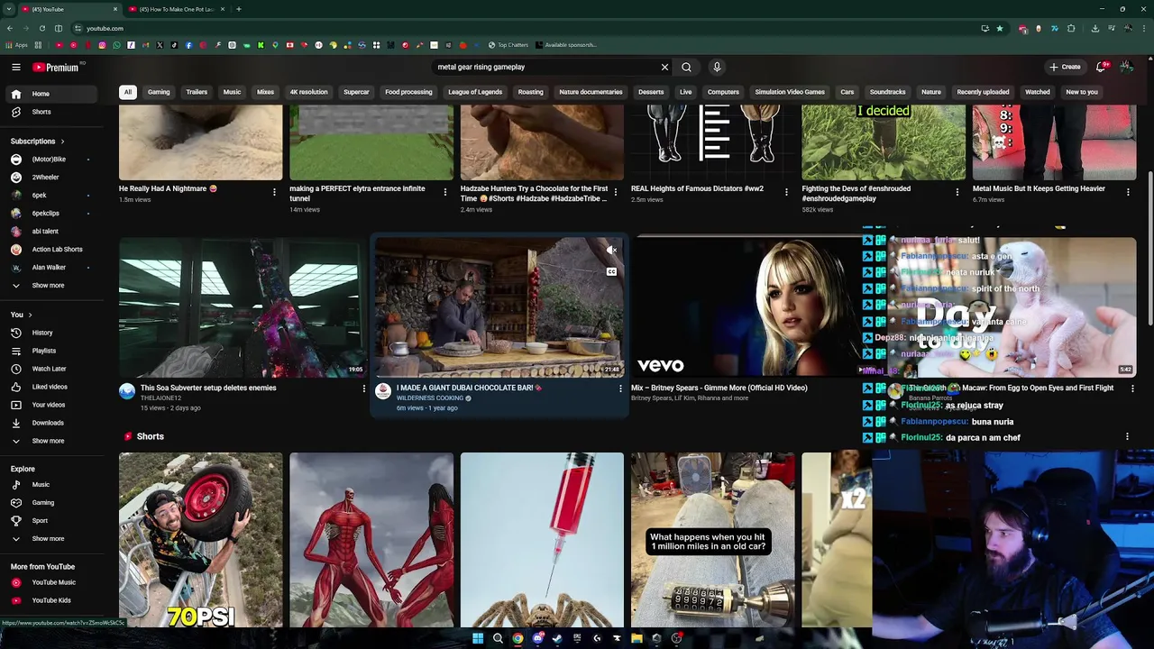Start voice search with the microphone
This screenshot has width=1154, height=649.
coord(717,67)
